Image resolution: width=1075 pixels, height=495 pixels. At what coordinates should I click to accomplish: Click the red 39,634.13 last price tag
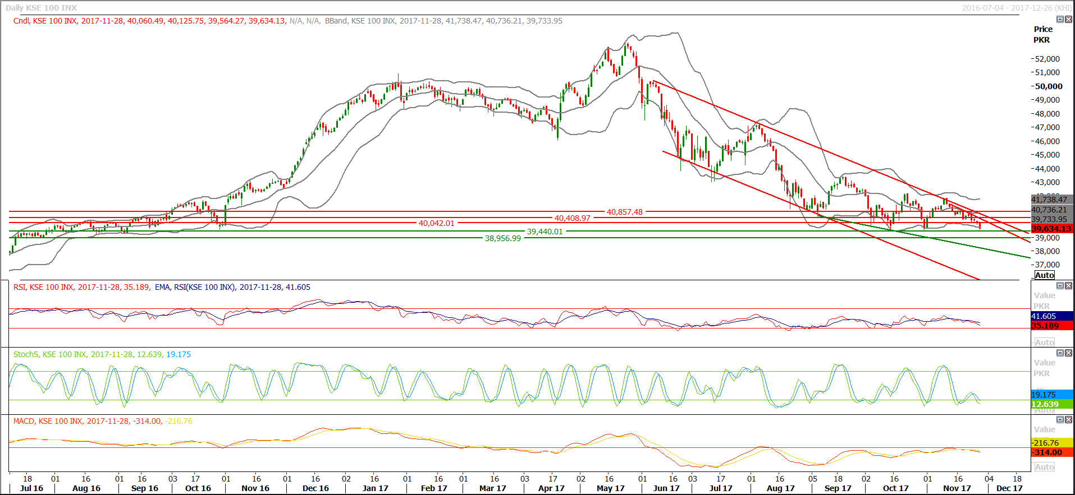click(1051, 229)
